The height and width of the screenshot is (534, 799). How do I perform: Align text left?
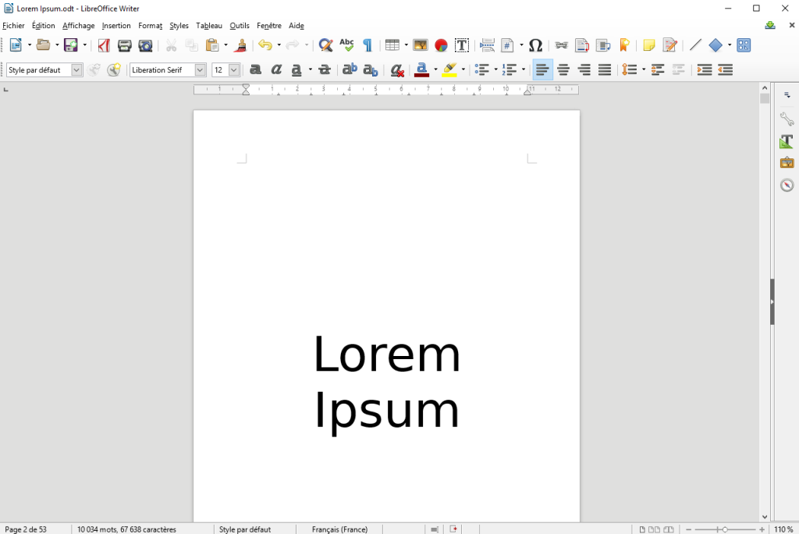(x=543, y=70)
